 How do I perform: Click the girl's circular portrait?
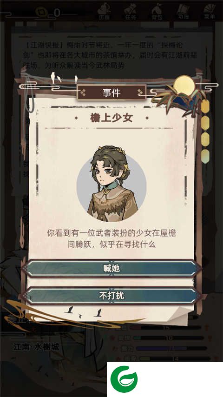[111, 184]
